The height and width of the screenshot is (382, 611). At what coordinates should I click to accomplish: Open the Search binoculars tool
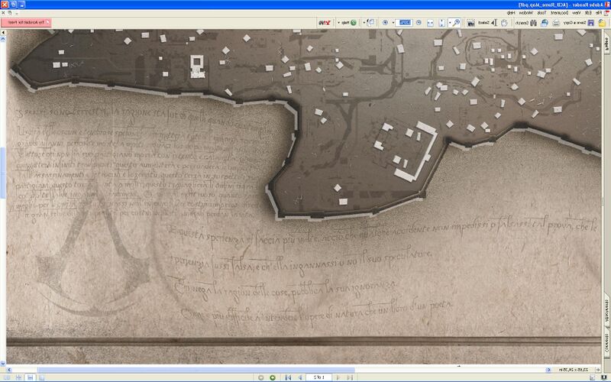[x=525, y=23]
